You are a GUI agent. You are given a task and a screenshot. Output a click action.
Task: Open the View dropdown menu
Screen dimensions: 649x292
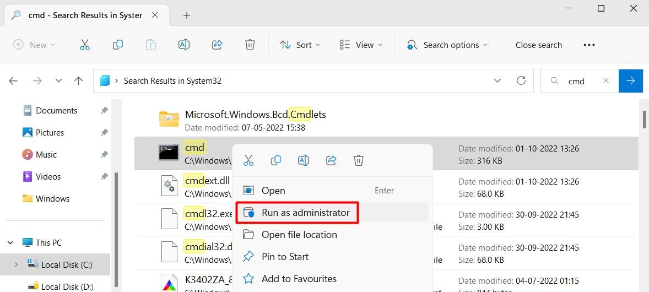point(361,45)
